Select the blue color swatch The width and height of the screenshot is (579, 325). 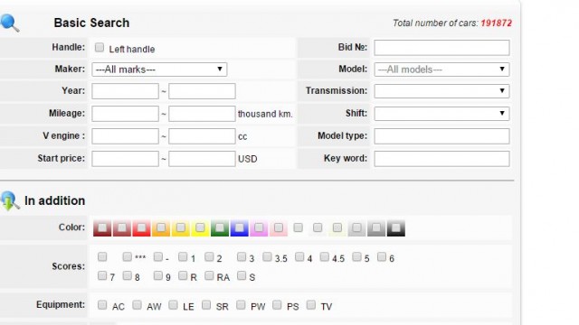pos(239,227)
